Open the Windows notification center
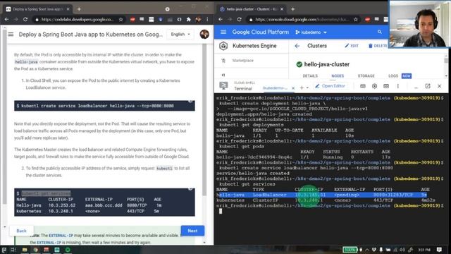451x254 pixels. point(439,250)
